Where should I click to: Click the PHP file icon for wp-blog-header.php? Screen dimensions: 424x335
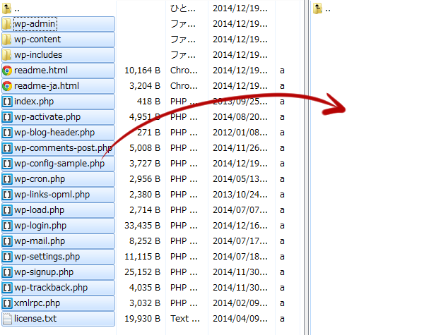tap(7, 133)
